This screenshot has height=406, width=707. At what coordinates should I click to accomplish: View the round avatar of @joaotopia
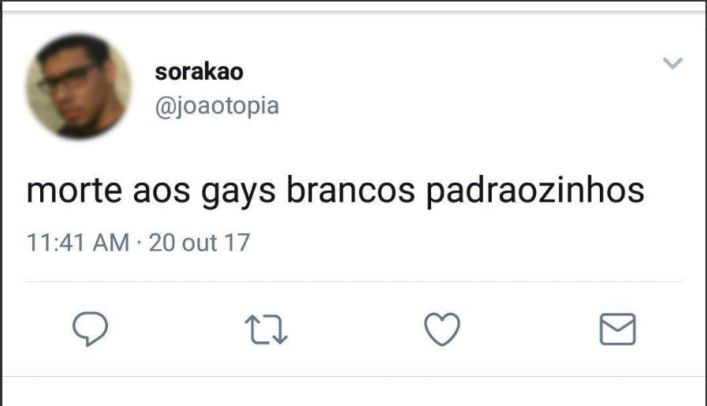click(x=79, y=86)
